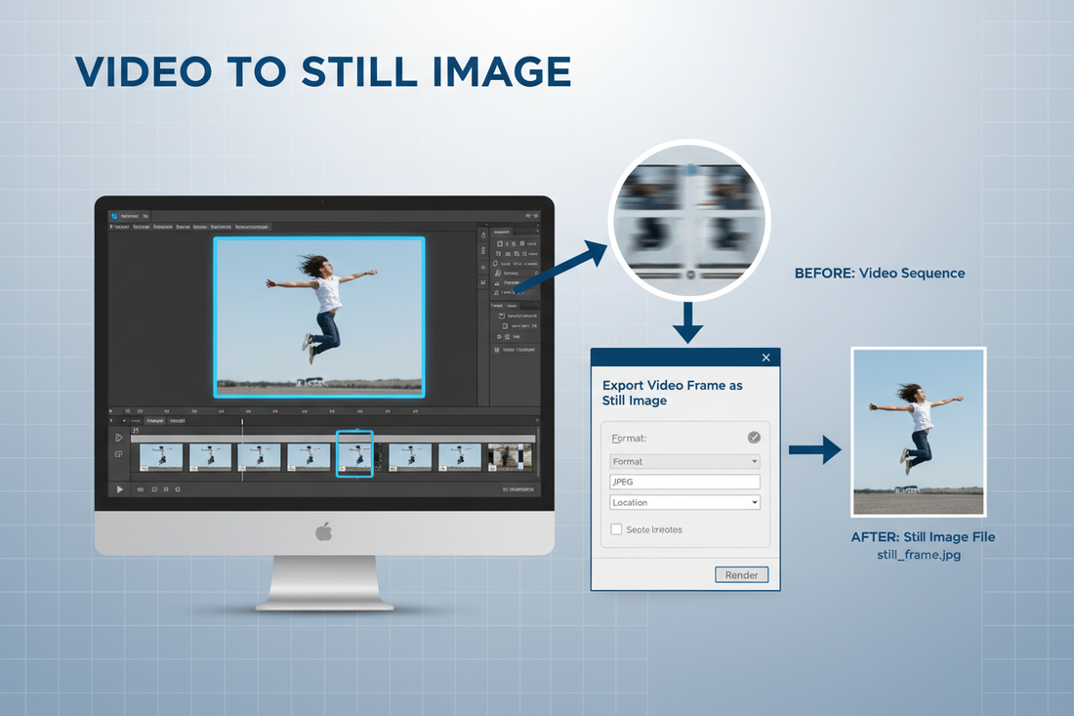Click the top collapsed panel icon on the right dock
Image resolution: width=1074 pixels, height=716 pixels.
pos(483,235)
